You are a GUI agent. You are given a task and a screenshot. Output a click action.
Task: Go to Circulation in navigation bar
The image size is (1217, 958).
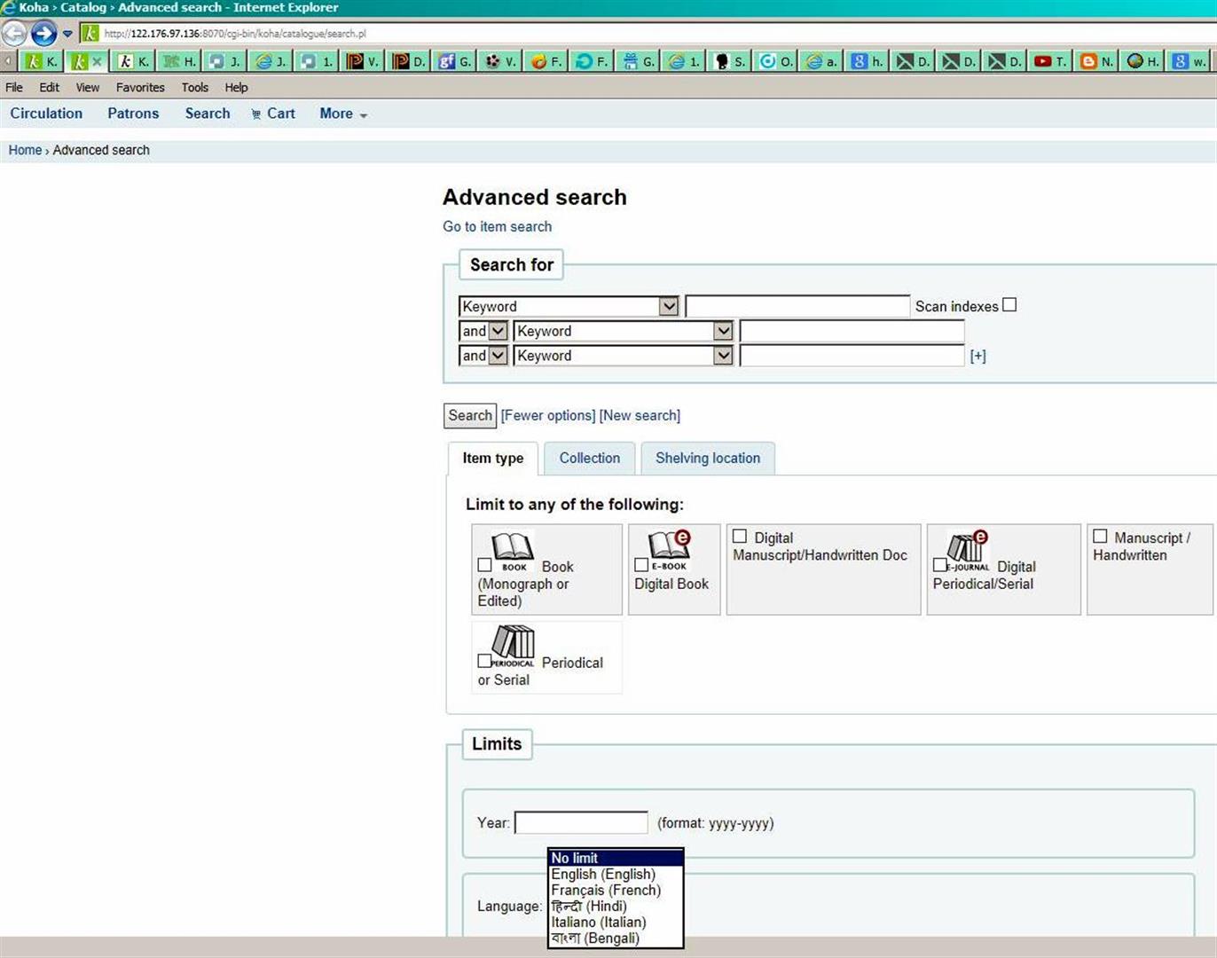tap(46, 114)
